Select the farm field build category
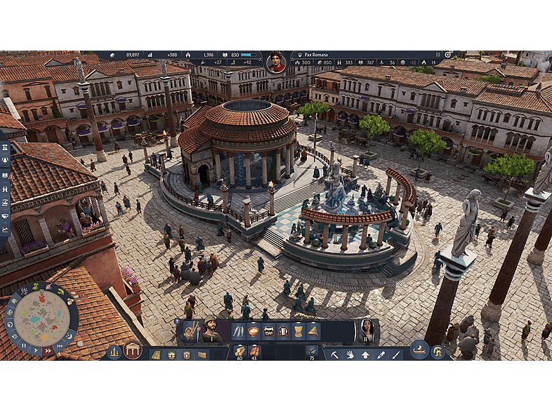This screenshot has height=412, width=552. pyautogui.click(x=157, y=355)
